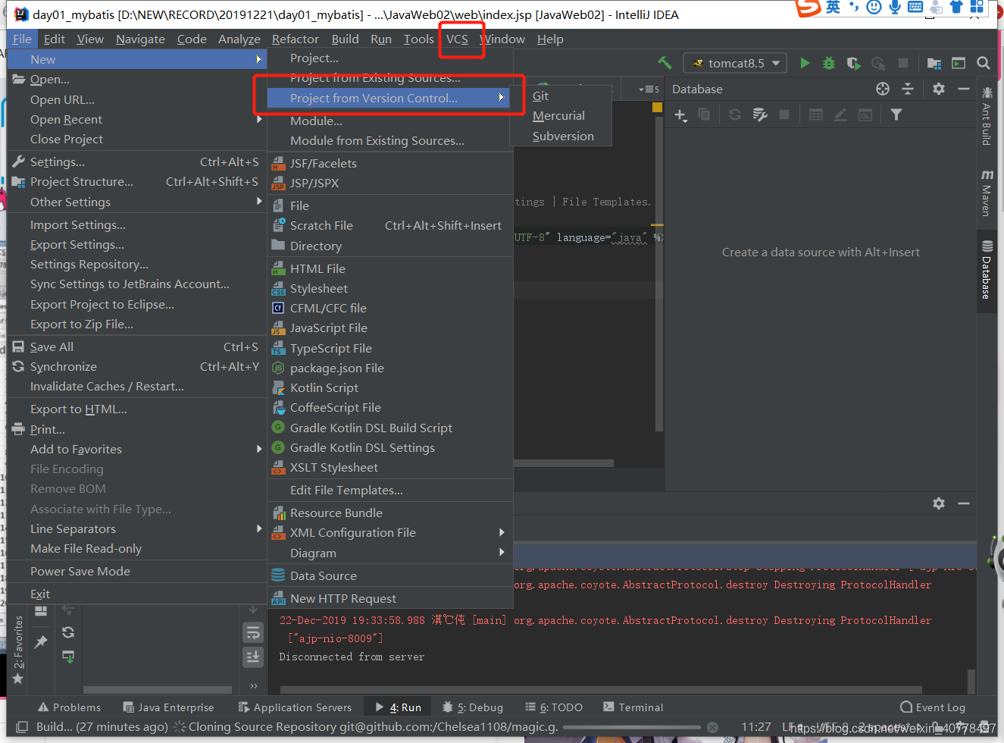Viewport: 1004px width, 743px height.
Task: Open Database panel gear settings
Action: click(x=939, y=89)
